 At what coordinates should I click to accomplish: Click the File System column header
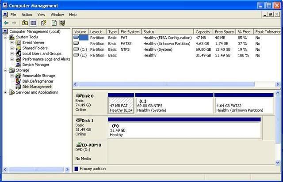tap(130, 32)
